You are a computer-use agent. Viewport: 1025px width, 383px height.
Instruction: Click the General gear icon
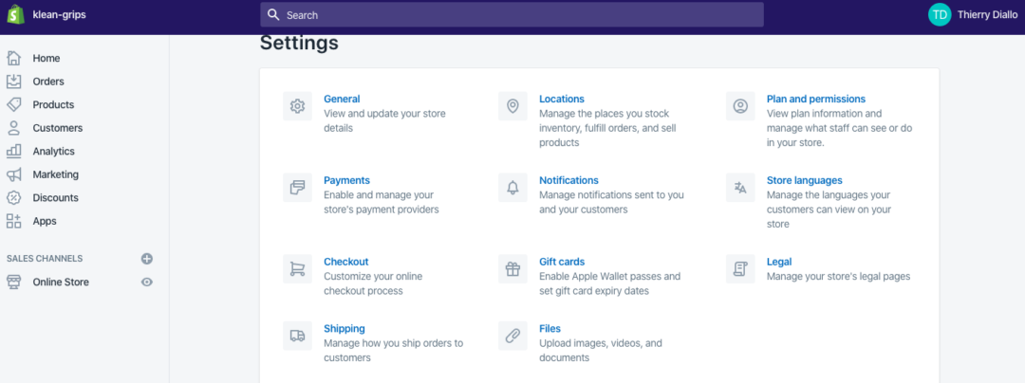(x=297, y=105)
